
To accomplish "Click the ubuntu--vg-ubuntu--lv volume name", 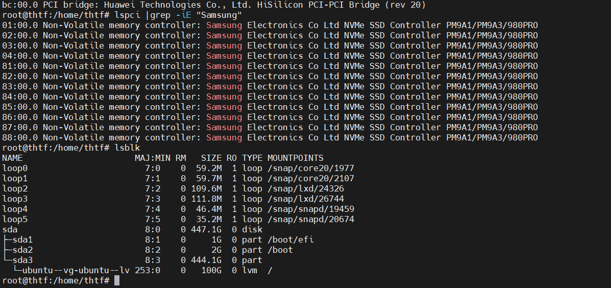I will [76, 271].
